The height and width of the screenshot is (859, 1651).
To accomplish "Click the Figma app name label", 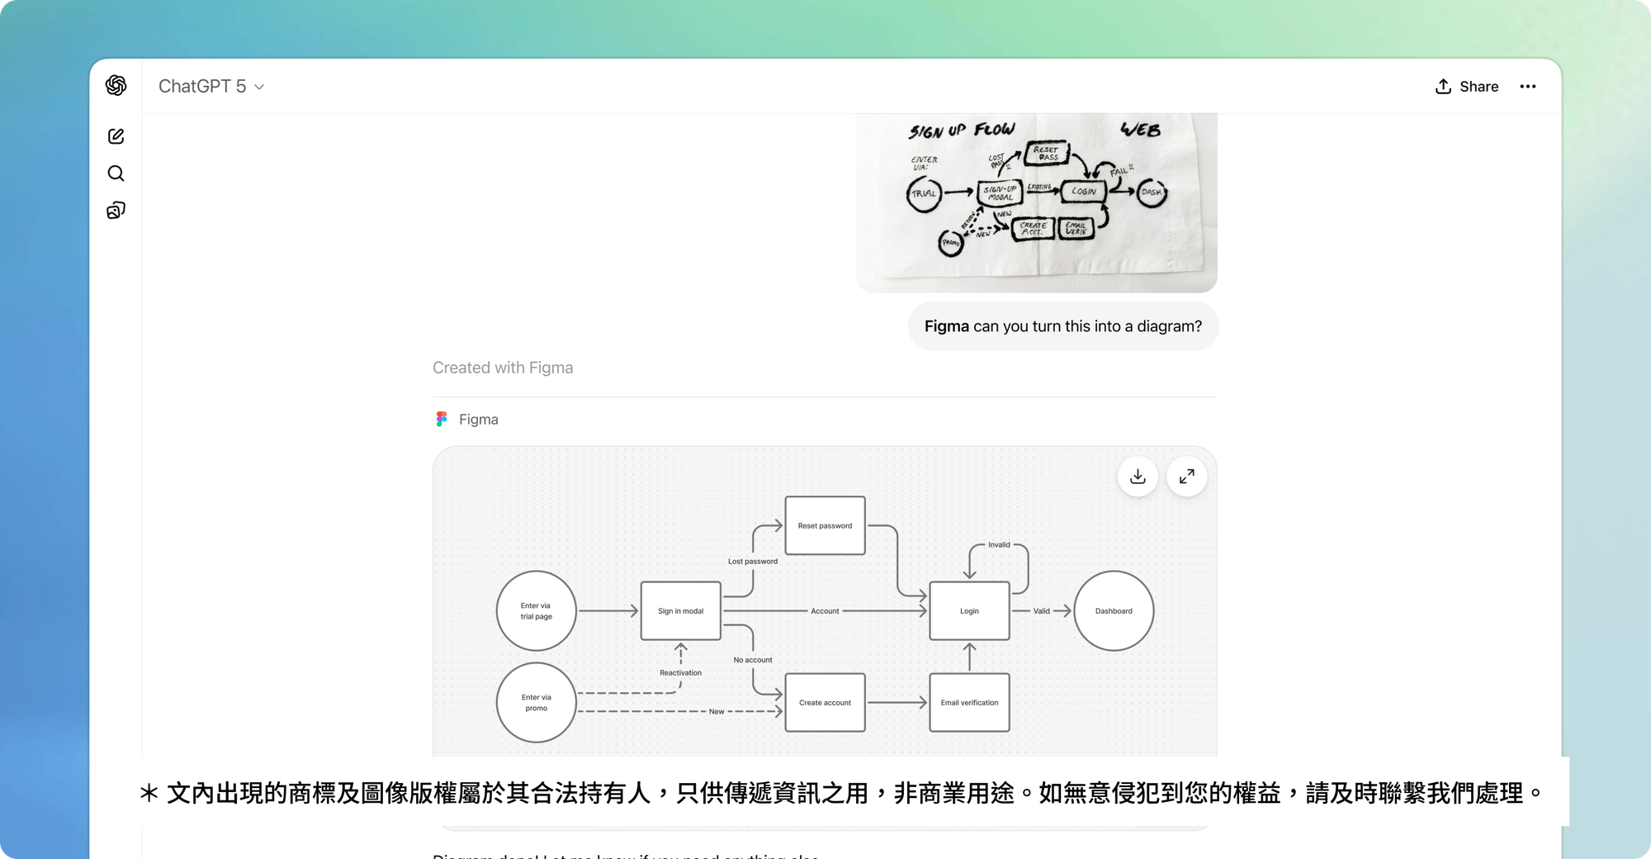I will [479, 420].
